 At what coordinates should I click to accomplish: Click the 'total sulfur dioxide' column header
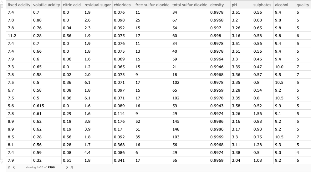pos(190,5)
